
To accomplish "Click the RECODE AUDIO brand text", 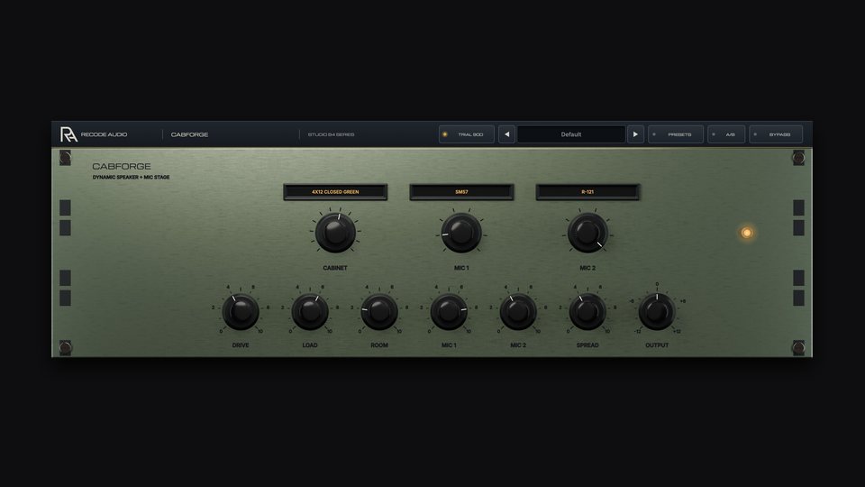I will coord(104,134).
